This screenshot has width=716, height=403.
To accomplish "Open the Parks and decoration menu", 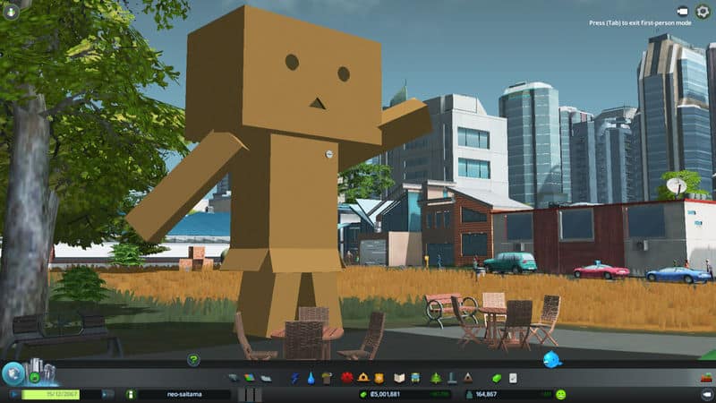I will tap(435, 378).
